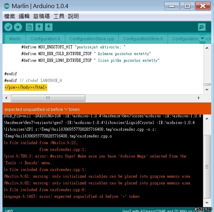Open the tab list dropdown arrow
214x212 pixels.
click(203, 39)
